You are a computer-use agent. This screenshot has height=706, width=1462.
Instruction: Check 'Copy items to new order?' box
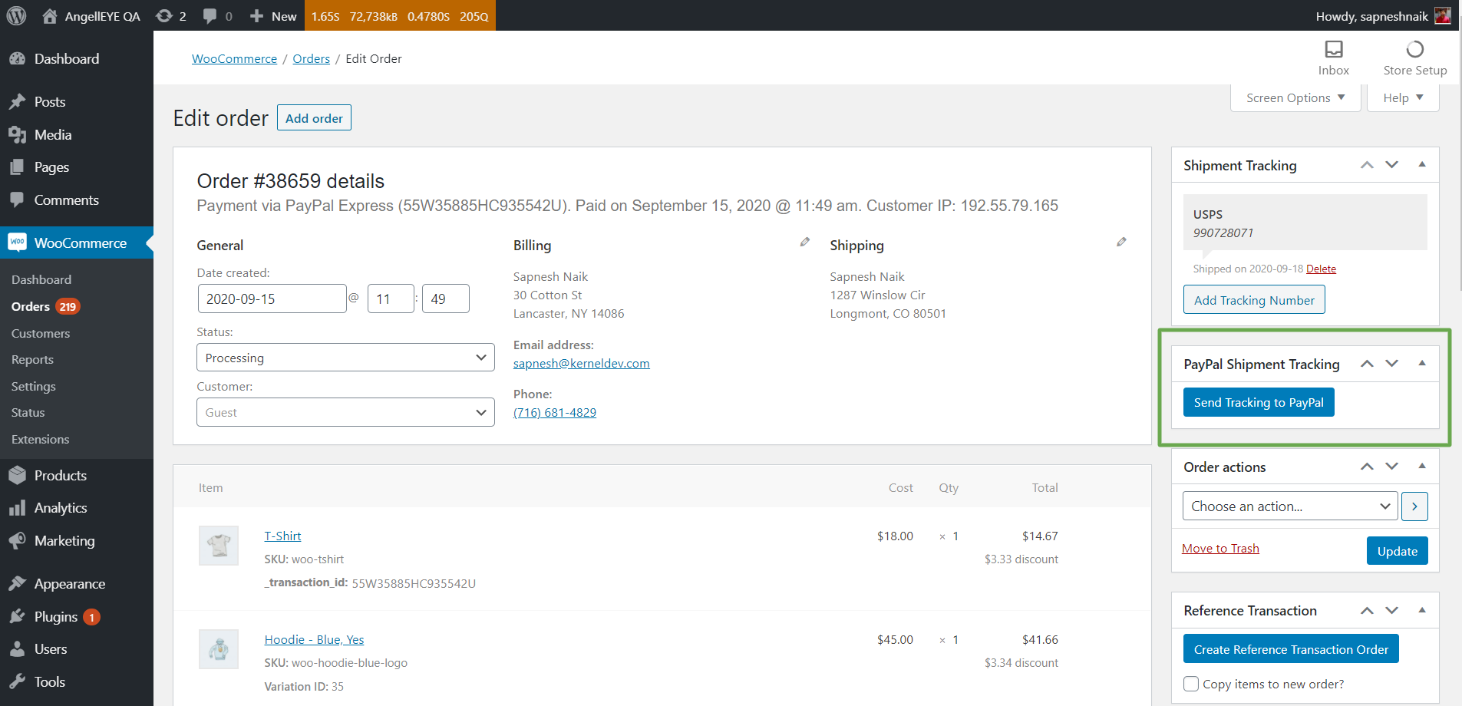click(1191, 684)
